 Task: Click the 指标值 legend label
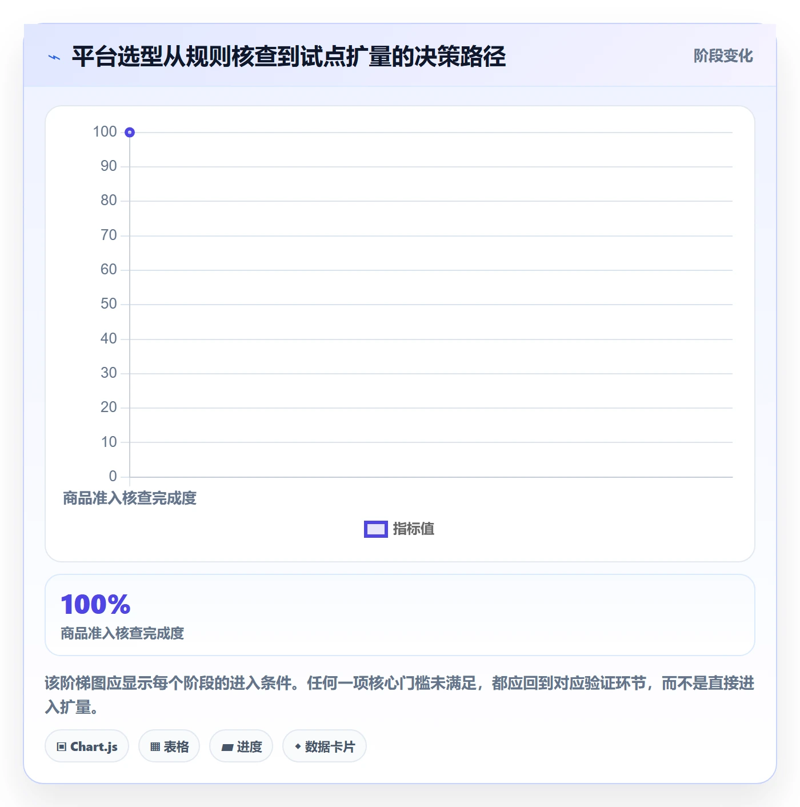click(414, 529)
